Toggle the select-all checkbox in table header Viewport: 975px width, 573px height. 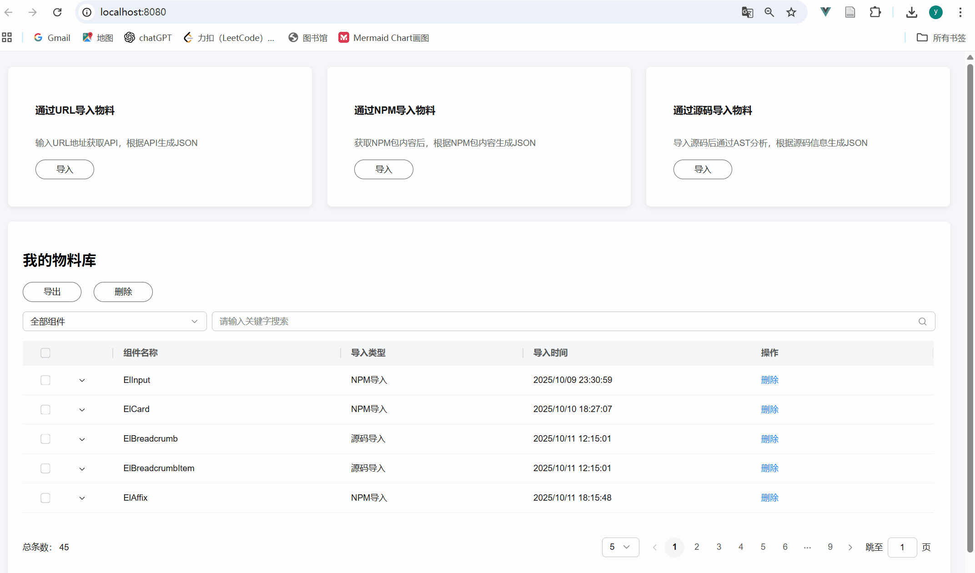coord(45,353)
